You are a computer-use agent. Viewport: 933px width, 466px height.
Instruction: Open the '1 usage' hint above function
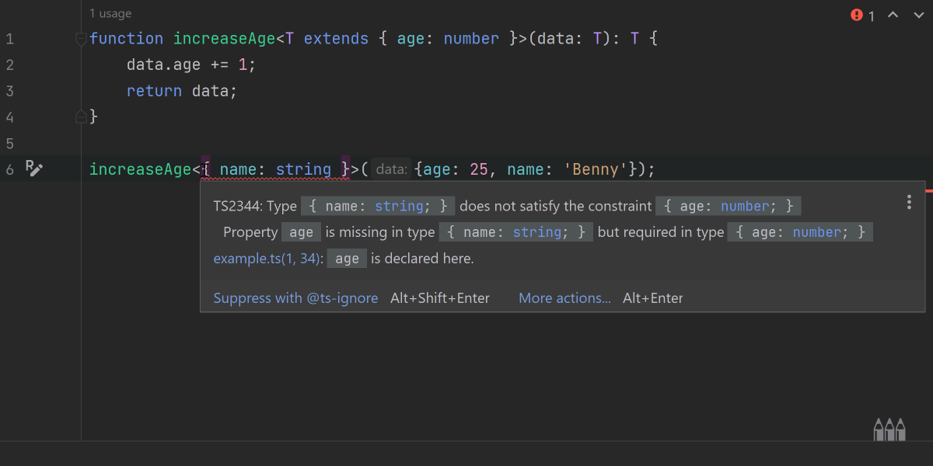tap(110, 13)
